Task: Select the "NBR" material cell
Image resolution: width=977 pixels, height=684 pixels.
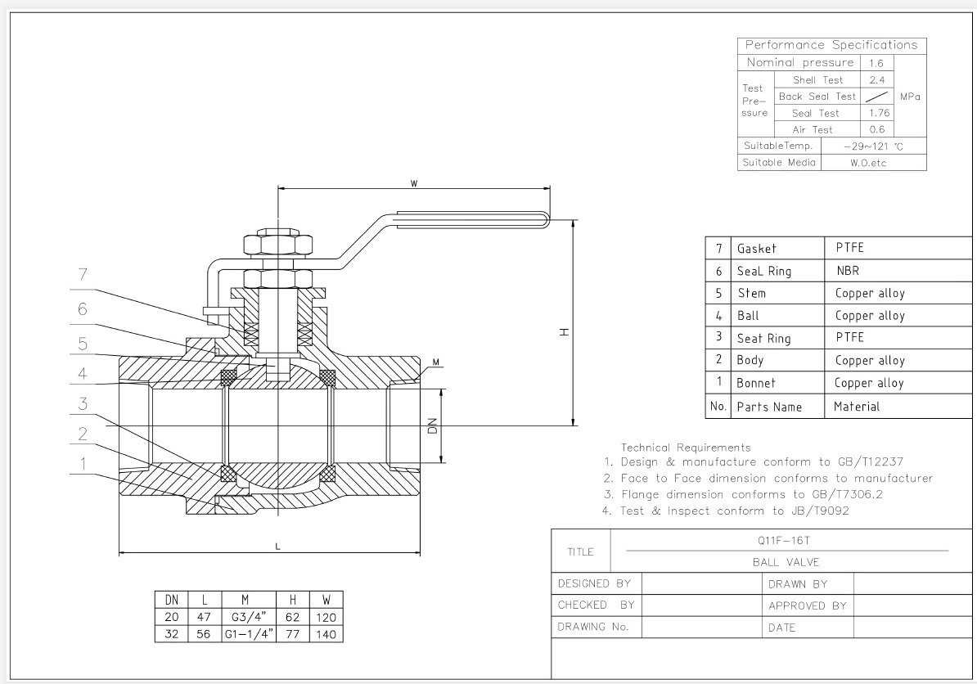Action: coord(848,270)
